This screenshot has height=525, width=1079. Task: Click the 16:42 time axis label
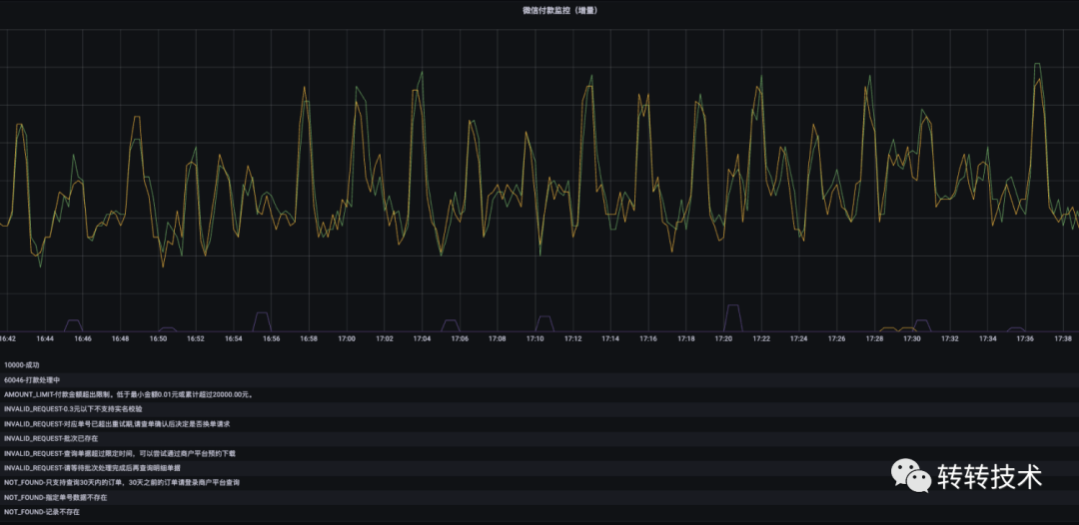[7, 338]
